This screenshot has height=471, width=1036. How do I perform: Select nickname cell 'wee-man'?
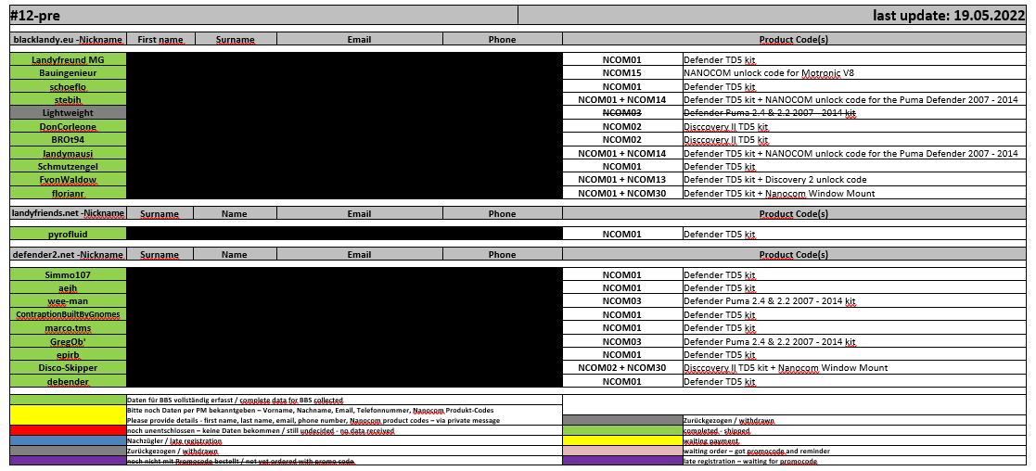(68, 300)
